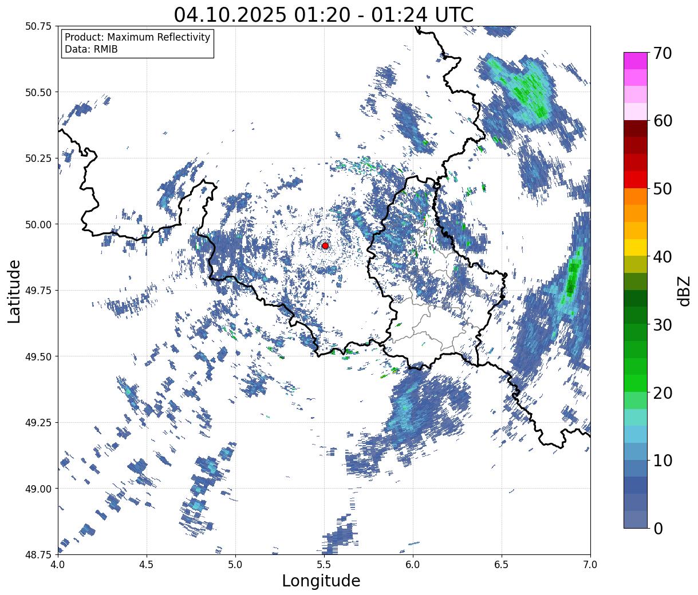698x595 pixels.
Task: Click the colorbar tick label 20
Action: [662, 393]
